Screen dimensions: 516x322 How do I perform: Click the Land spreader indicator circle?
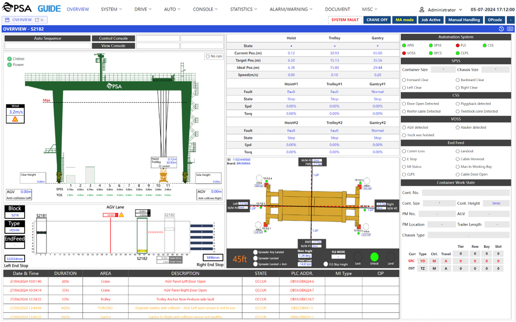coord(390,257)
